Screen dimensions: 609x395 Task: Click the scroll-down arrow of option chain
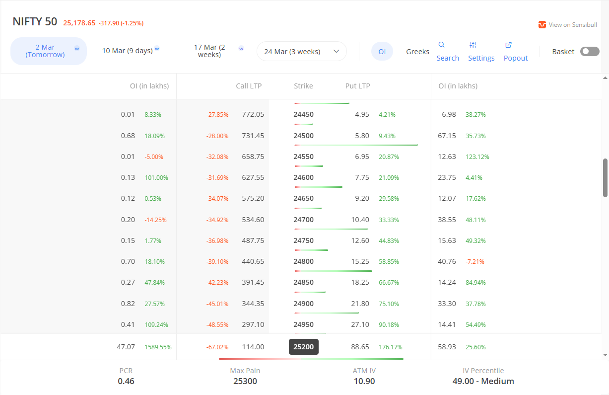pos(605,355)
